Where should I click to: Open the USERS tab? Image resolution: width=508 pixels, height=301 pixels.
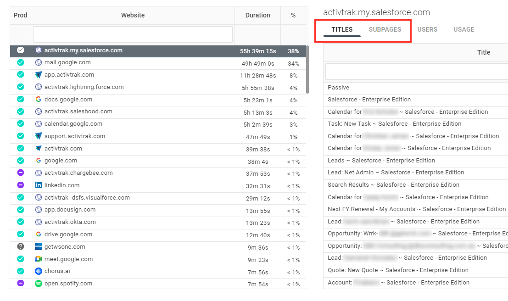[x=427, y=29]
